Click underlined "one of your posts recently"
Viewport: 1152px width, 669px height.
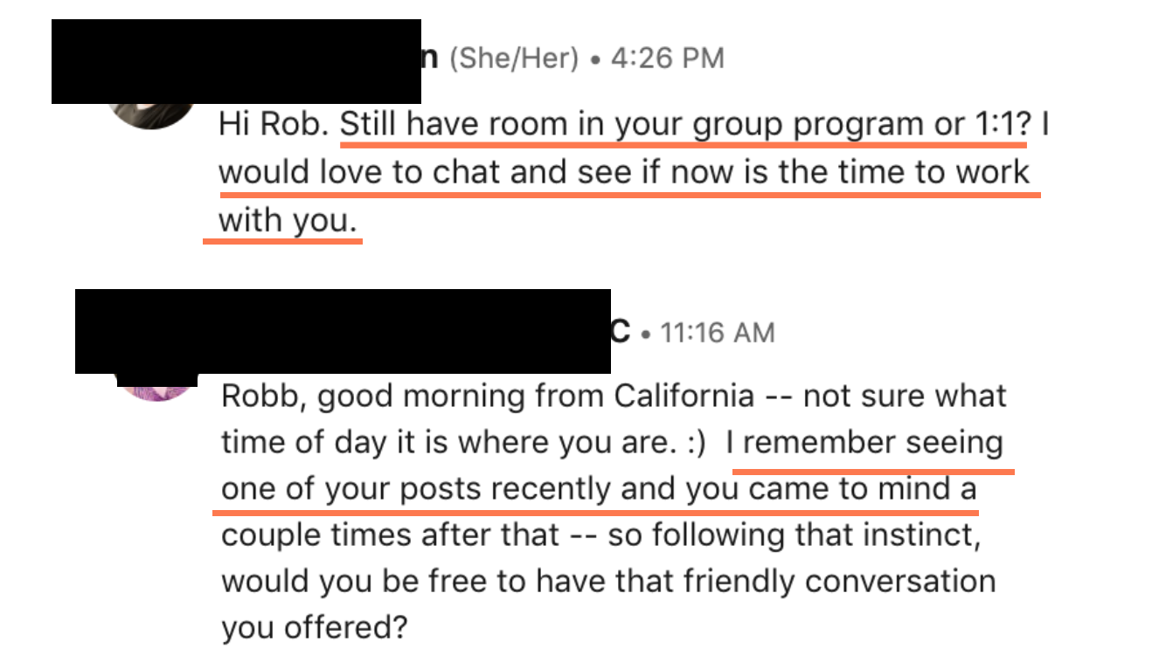coord(417,489)
